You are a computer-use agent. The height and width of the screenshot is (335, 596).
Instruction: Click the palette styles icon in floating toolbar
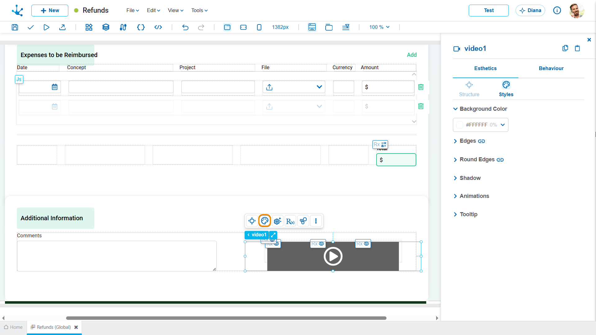coord(264,221)
